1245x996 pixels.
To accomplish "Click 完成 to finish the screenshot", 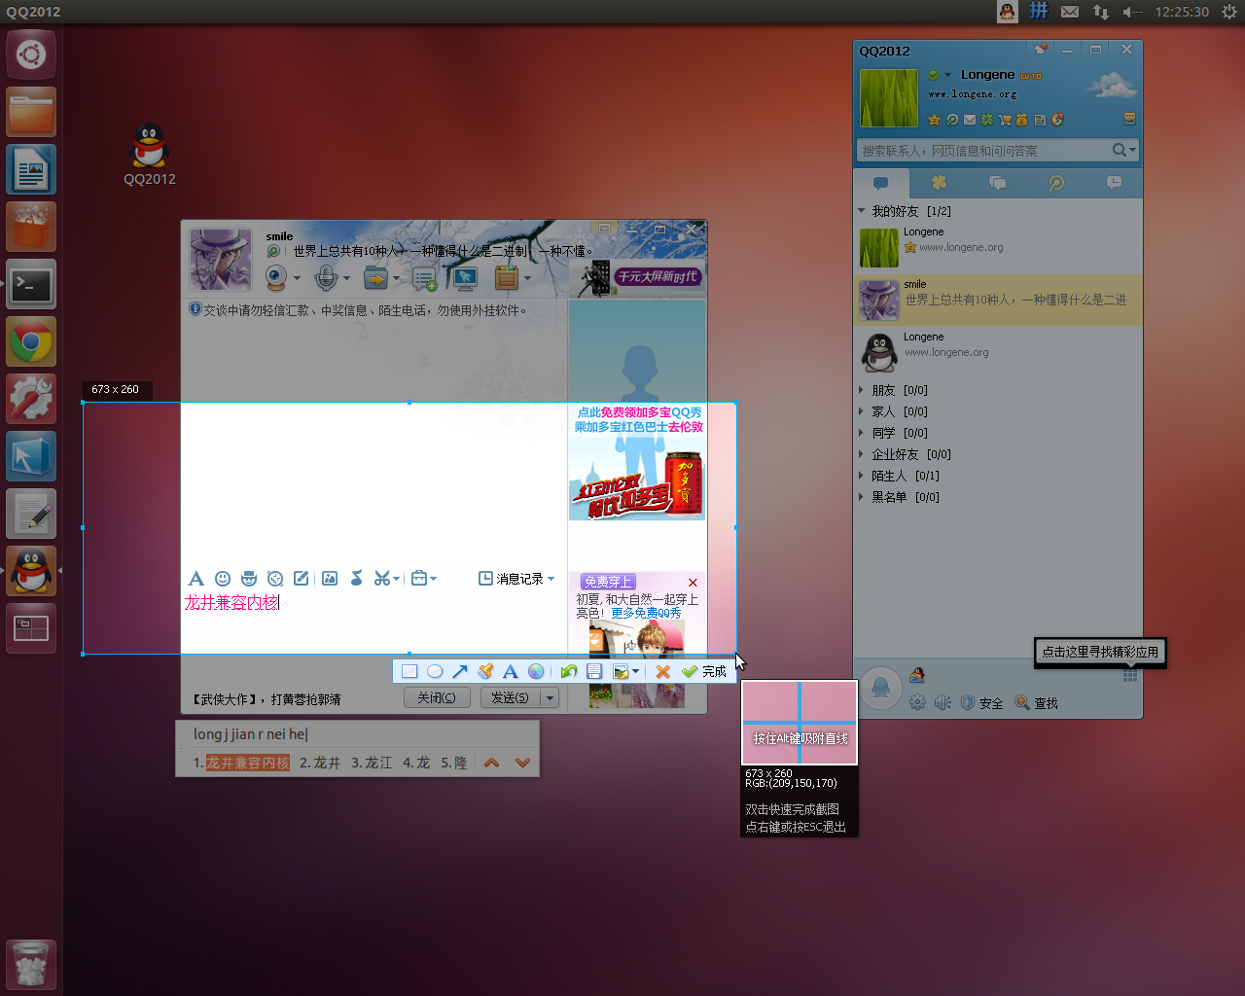I will [705, 671].
